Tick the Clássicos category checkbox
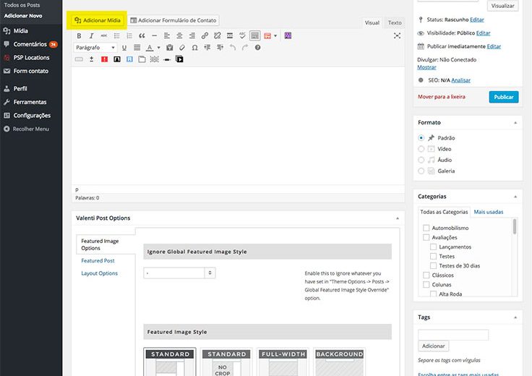 tap(426, 275)
